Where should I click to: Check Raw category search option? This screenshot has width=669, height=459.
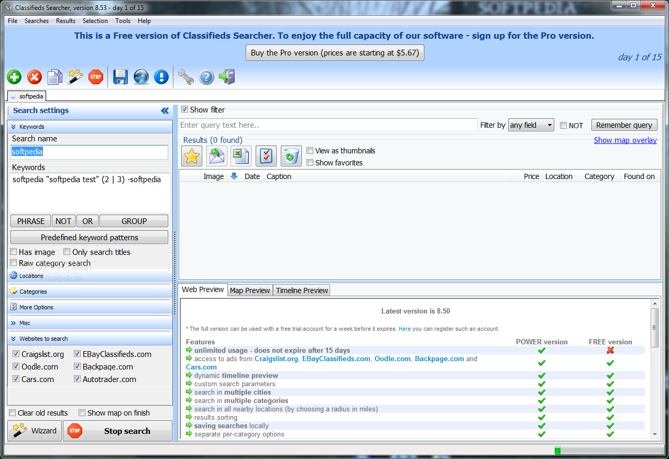(x=14, y=263)
